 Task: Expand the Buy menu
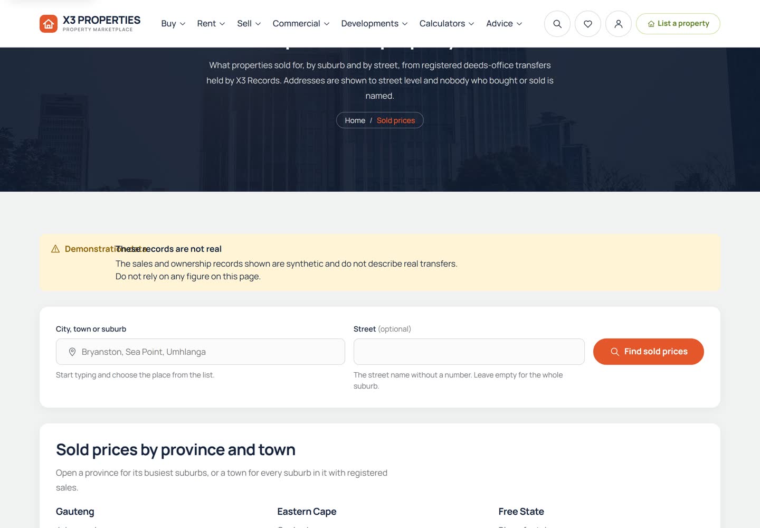pyautogui.click(x=173, y=24)
